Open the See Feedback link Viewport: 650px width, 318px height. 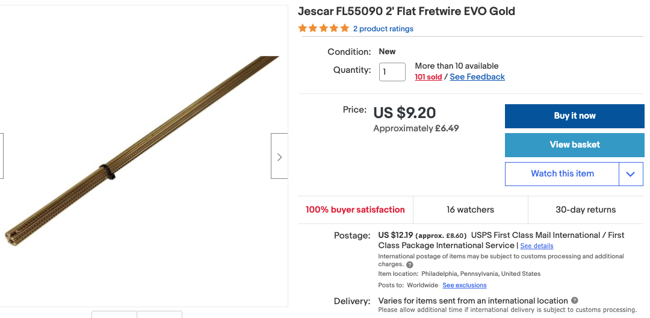point(477,77)
